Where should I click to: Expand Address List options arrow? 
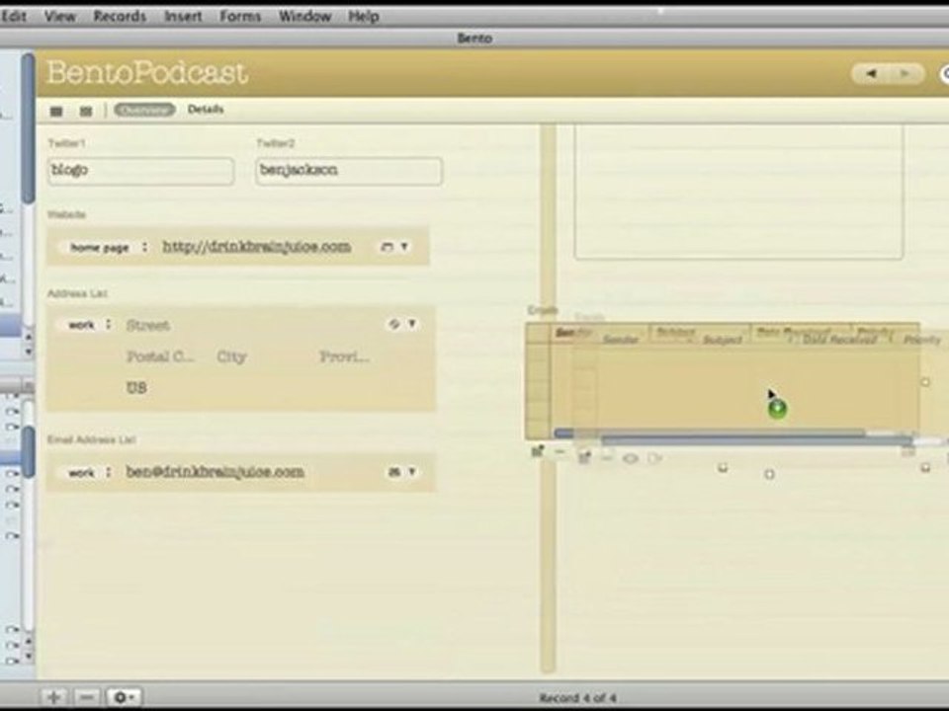412,324
